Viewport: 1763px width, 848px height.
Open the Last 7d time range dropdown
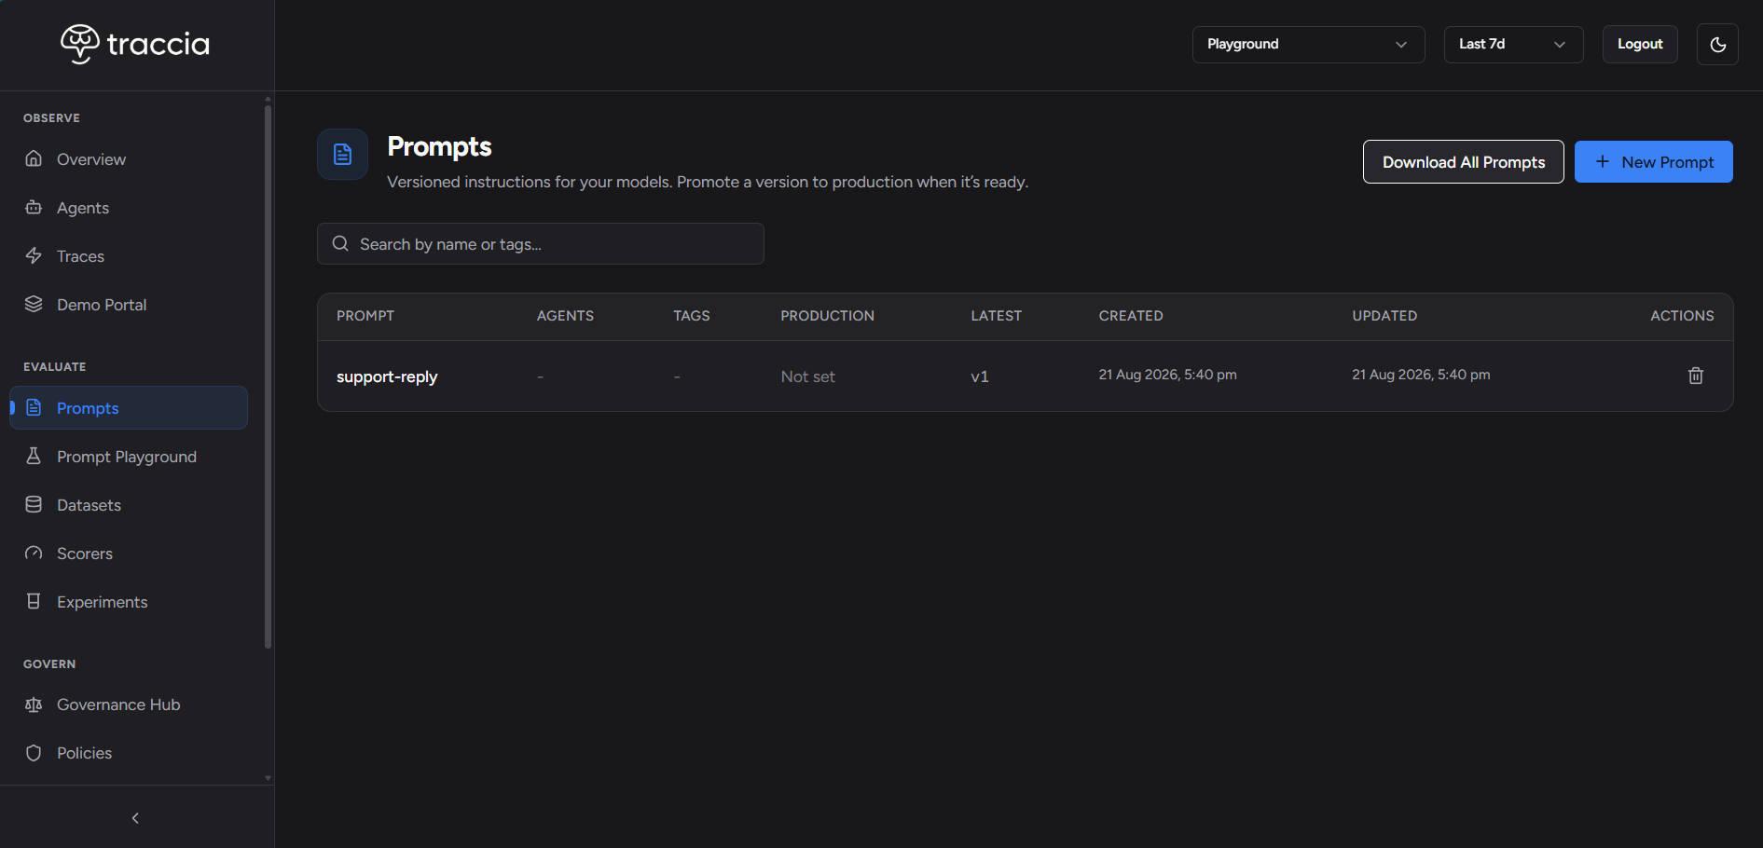(x=1513, y=44)
